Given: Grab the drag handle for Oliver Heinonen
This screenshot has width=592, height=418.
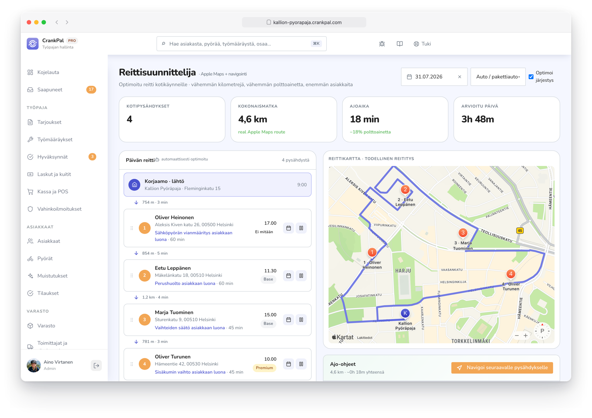Looking at the screenshot, I should (x=132, y=228).
